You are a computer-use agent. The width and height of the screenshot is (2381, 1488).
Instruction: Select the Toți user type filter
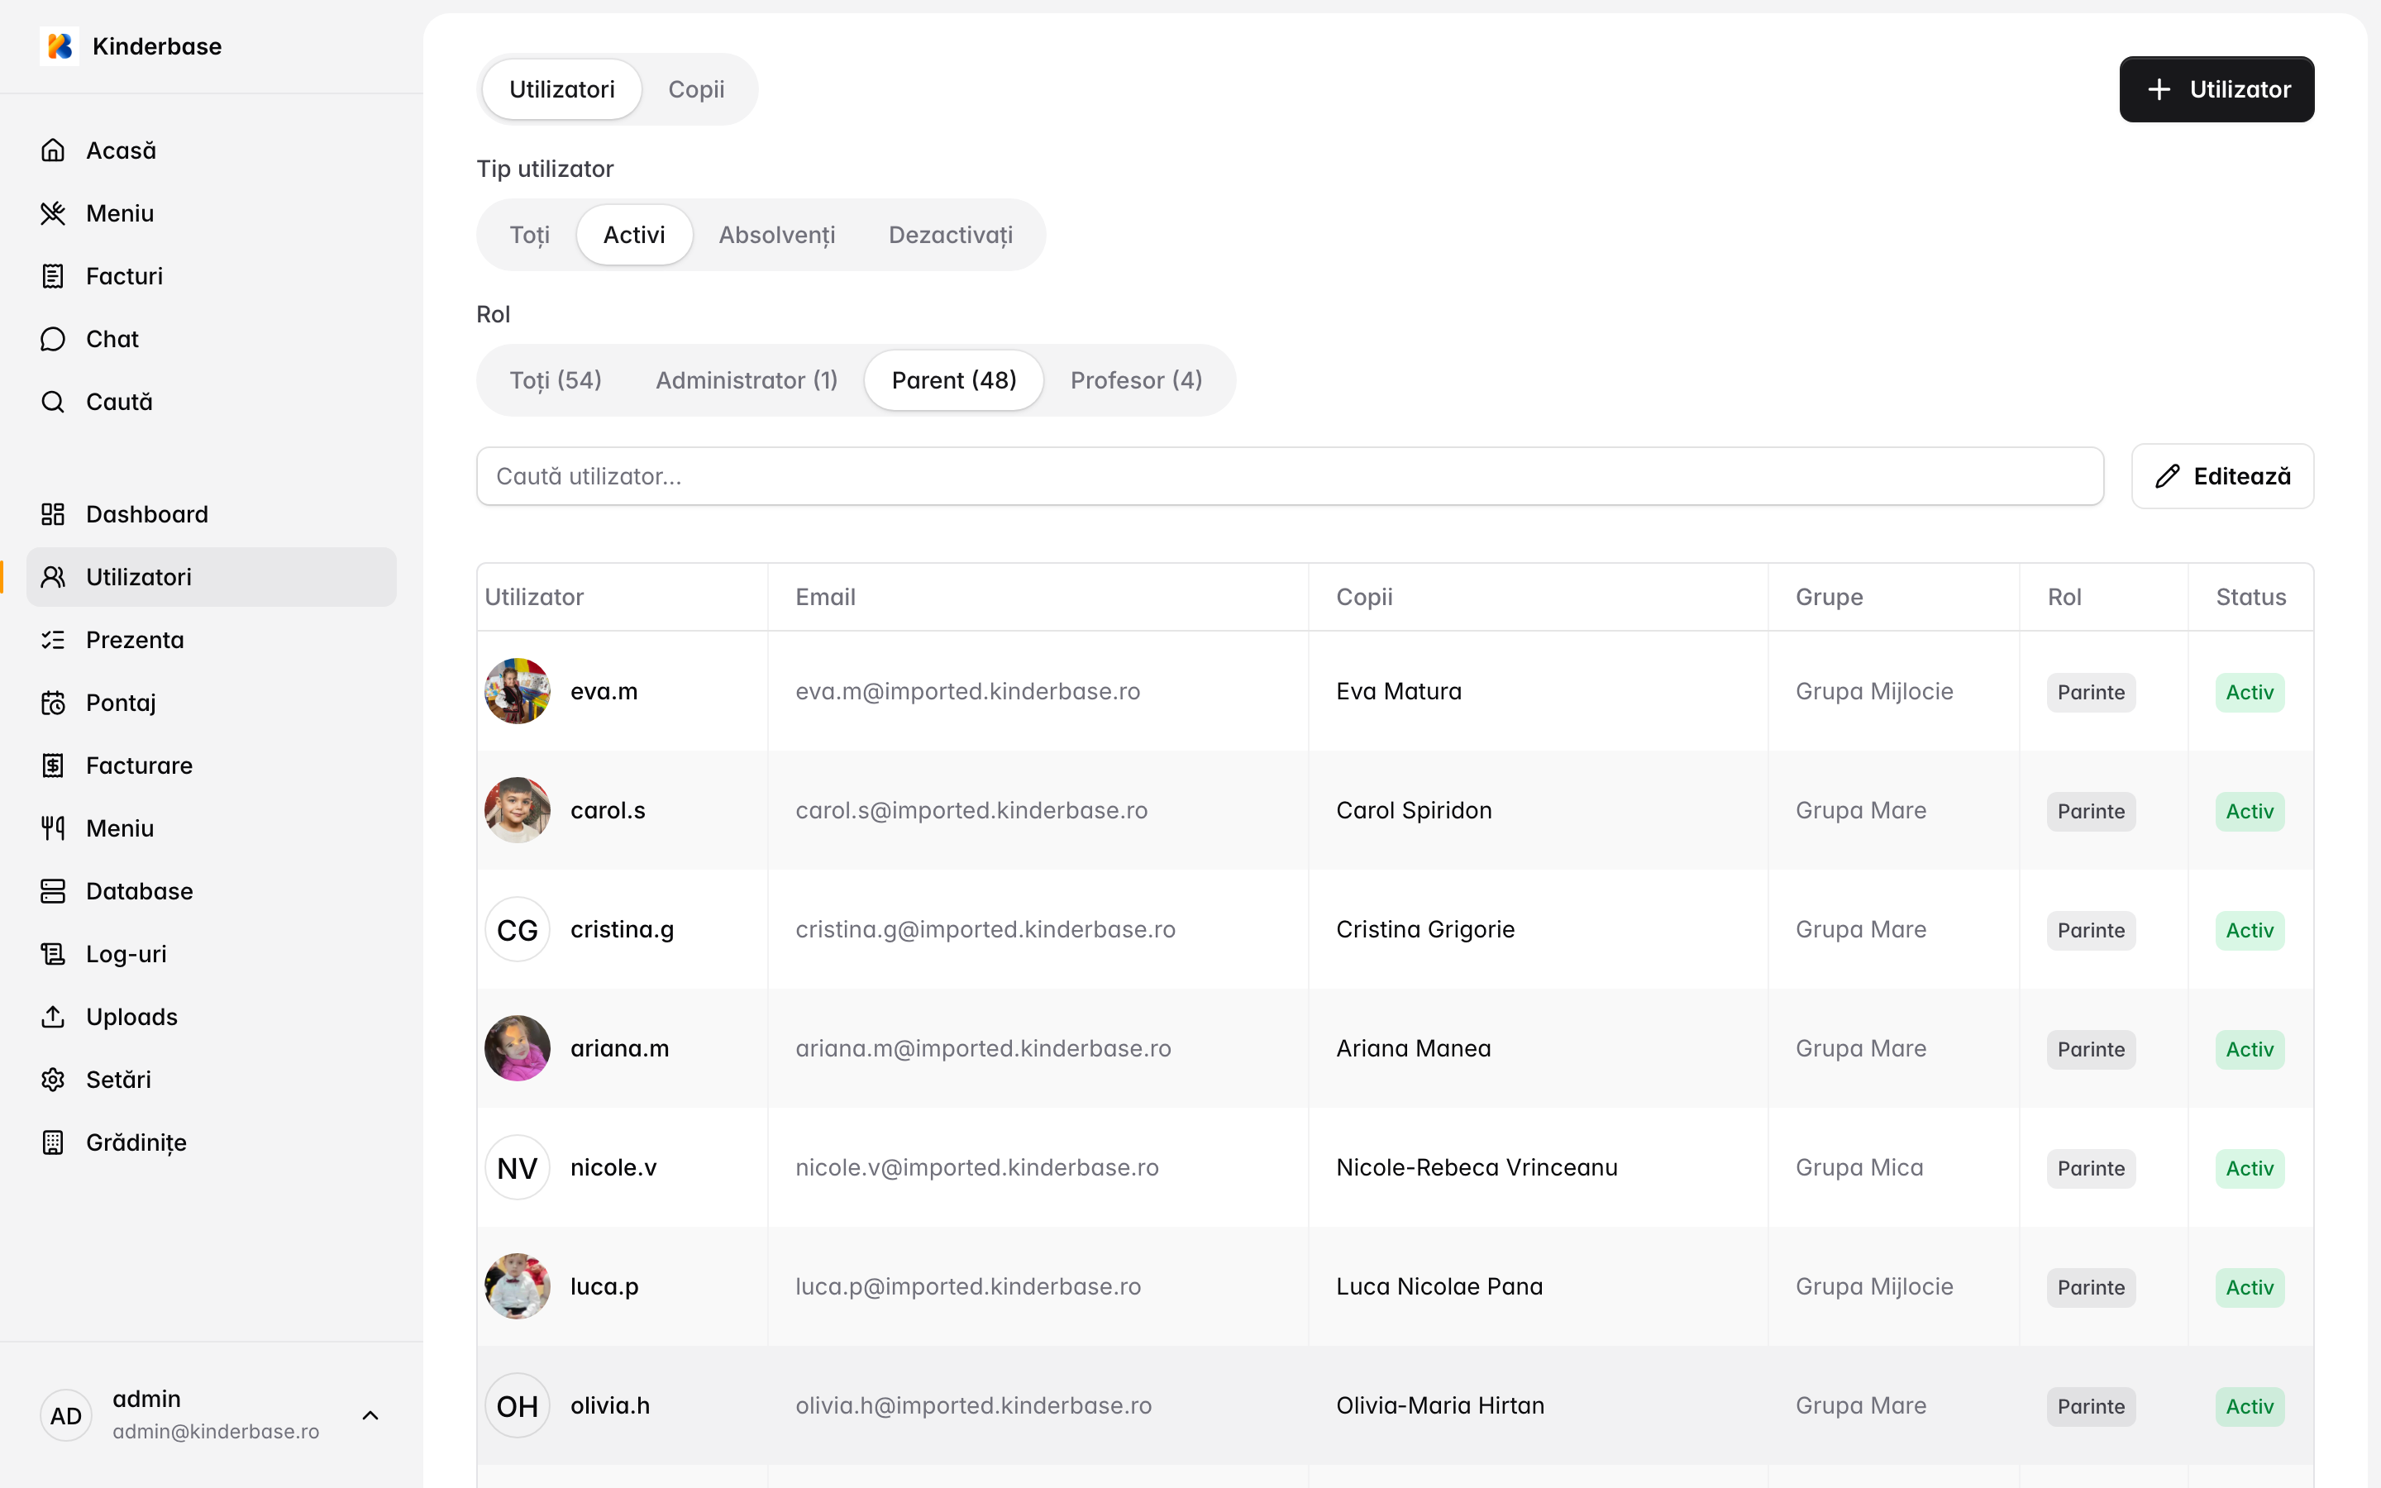(529, 236)
